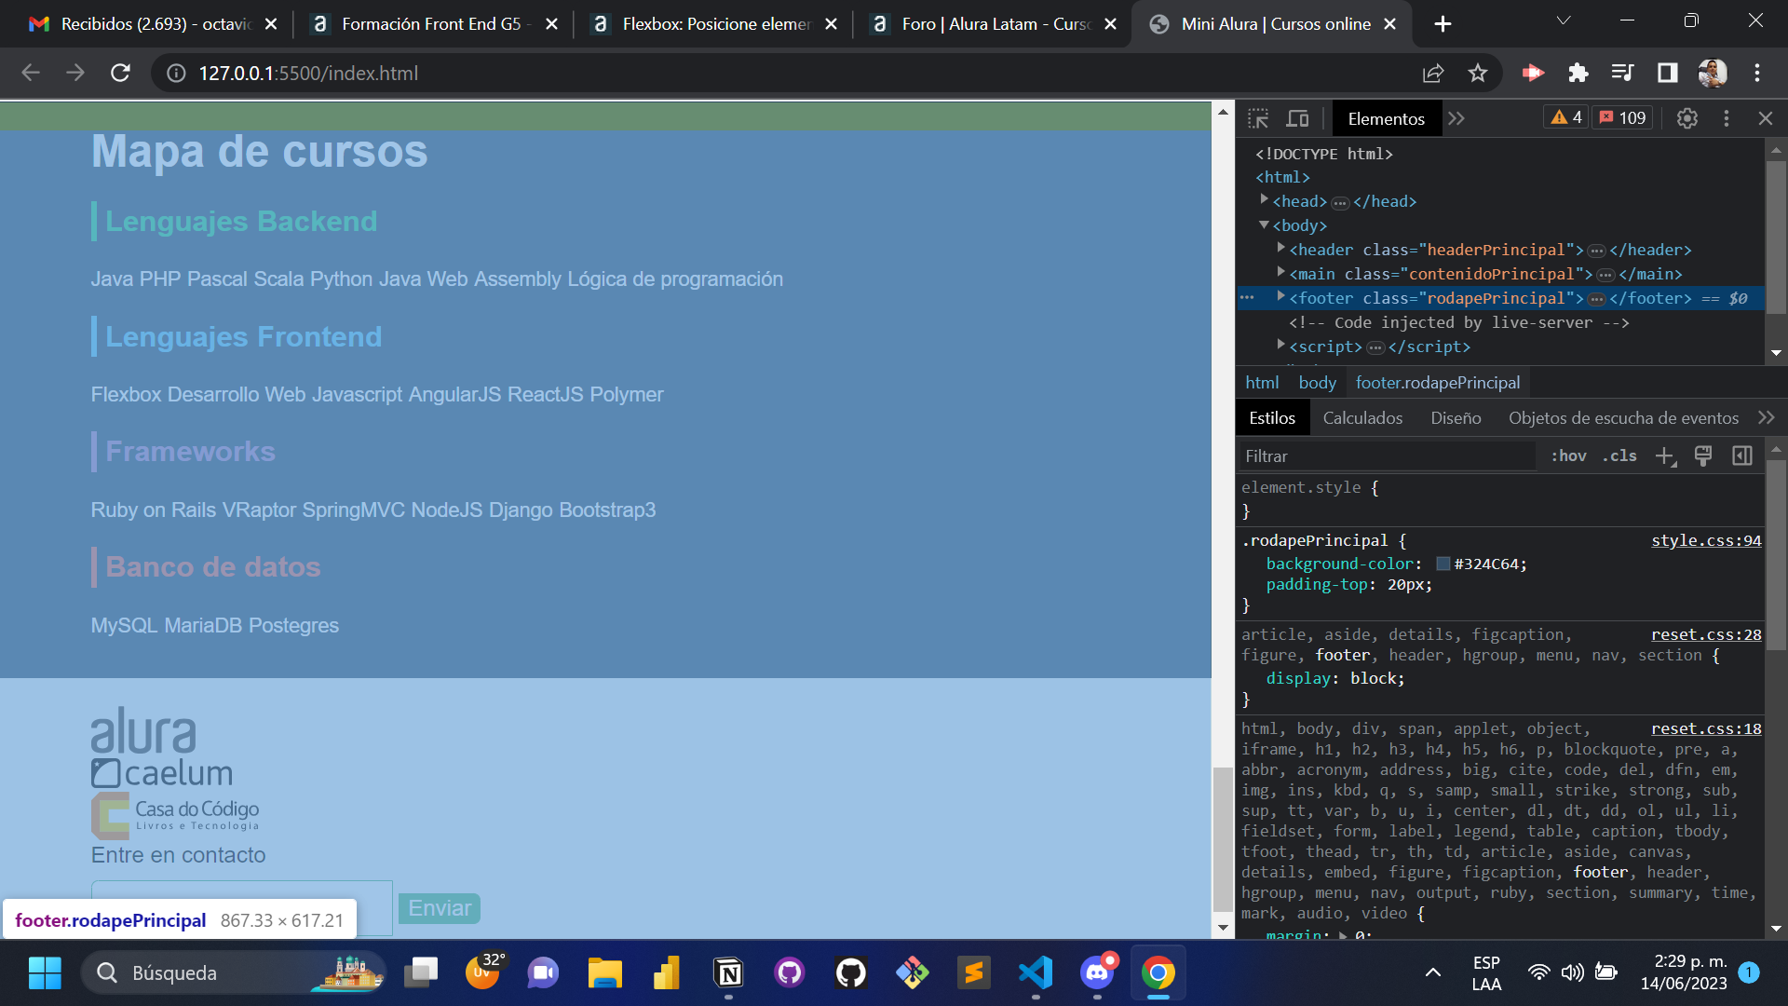Toggle rendering emulations paintbrush icon

[x=1703, y=455]
